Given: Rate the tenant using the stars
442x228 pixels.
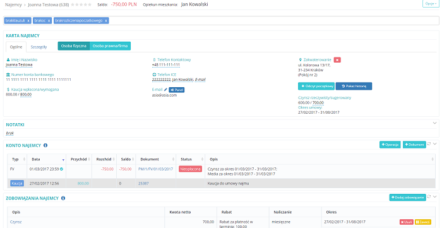Looking at the screenshot, I should pyautogui.click(x=81, y=5).
